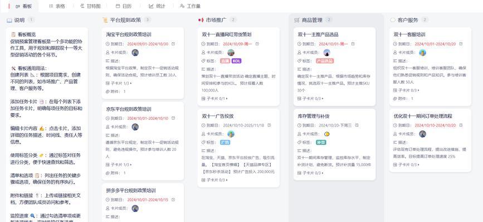Click the cart icon of 商品管理 column

pos(297,21)
